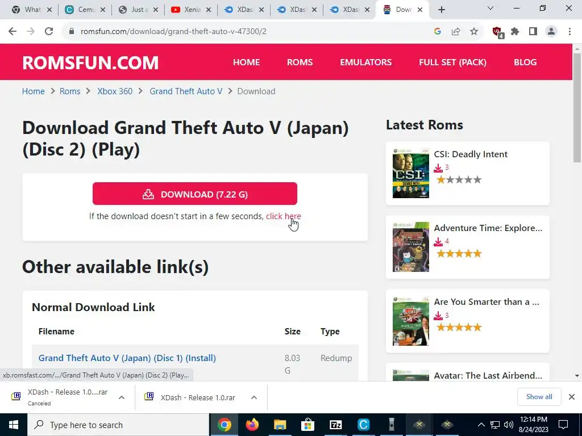Screen dimensions: 582x436
Task: Open Avatar: The Last Airbend... title
Action: (x=488, y=376)
